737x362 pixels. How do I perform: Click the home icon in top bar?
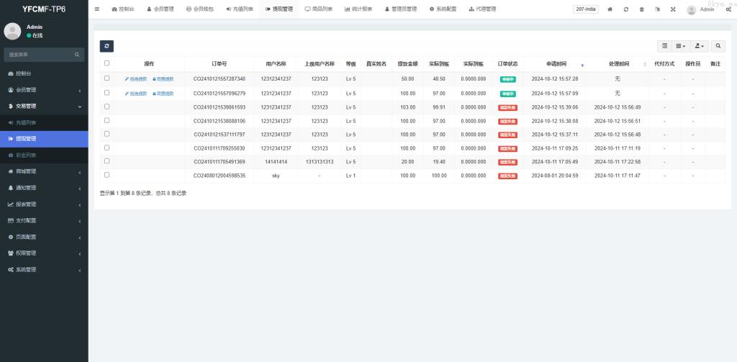pyautogui.click(x=610, y=9)
